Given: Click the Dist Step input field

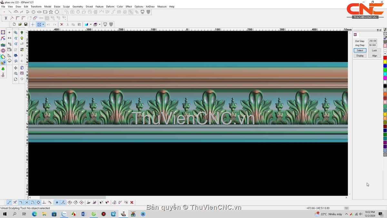Looking at the screenshot, I should [372, 41].
